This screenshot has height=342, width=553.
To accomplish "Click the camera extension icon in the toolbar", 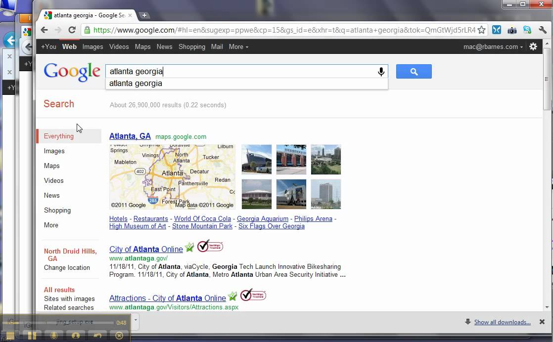I will [x=512, y=30].
